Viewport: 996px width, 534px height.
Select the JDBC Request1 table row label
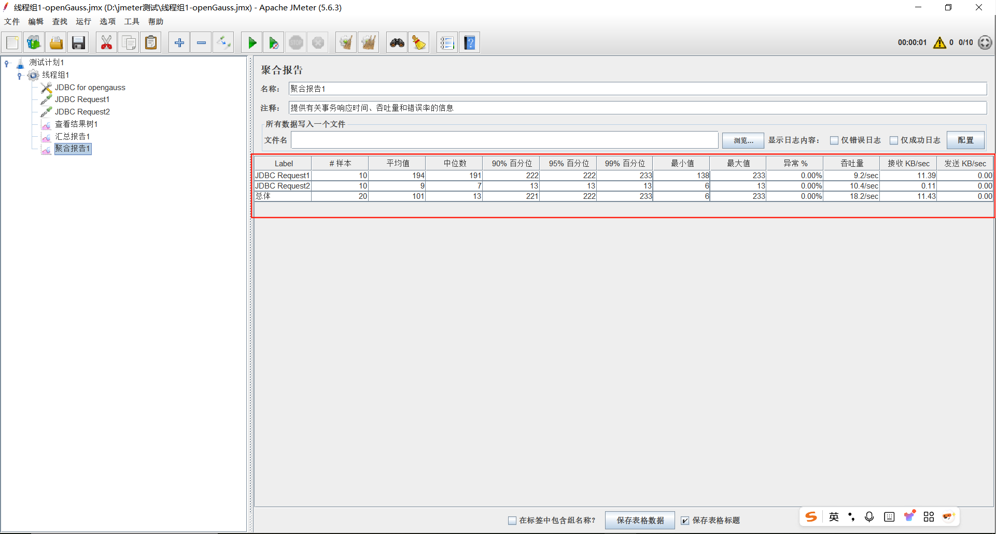[283, 176]
